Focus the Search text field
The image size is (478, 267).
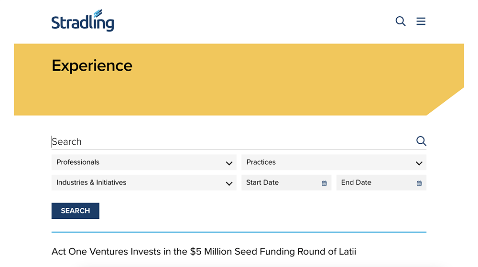tap(229, 142)
